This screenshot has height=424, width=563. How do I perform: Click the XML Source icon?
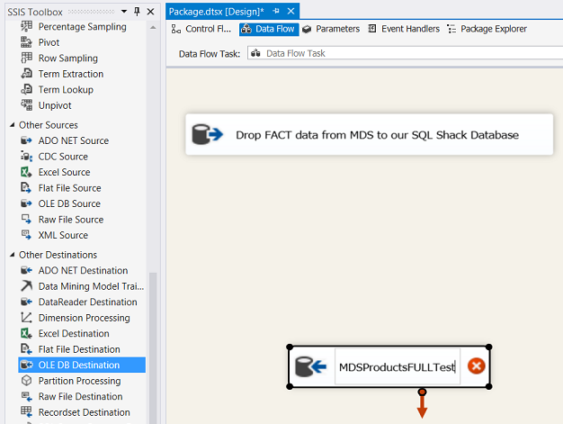(x=26, y=235)
